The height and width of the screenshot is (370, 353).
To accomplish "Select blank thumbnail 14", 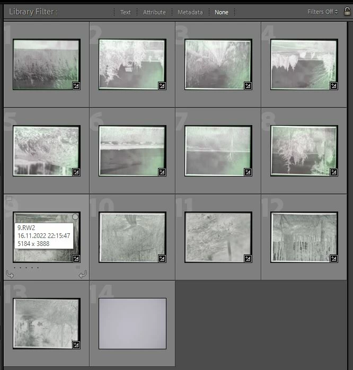I will coord(133,323).
